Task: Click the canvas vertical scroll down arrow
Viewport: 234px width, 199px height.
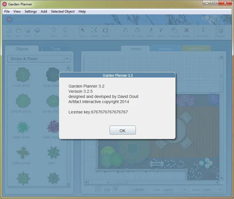Action: tap(221, 178)
